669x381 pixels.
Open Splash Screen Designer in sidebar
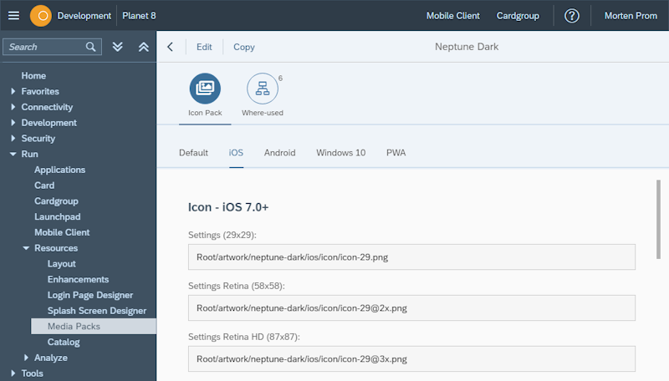coord(96,311)
